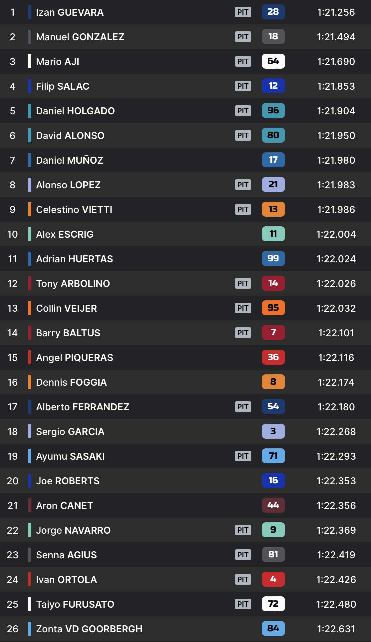Click the orange number 13 badge
Viewport: 371px width, 642px height.
point(273,209)
